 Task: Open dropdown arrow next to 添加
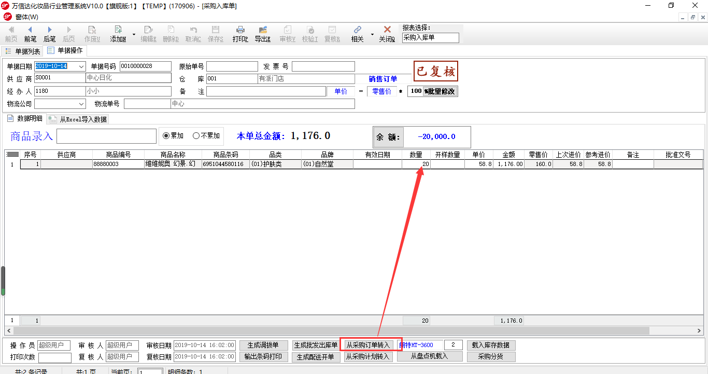coord(134,35)
